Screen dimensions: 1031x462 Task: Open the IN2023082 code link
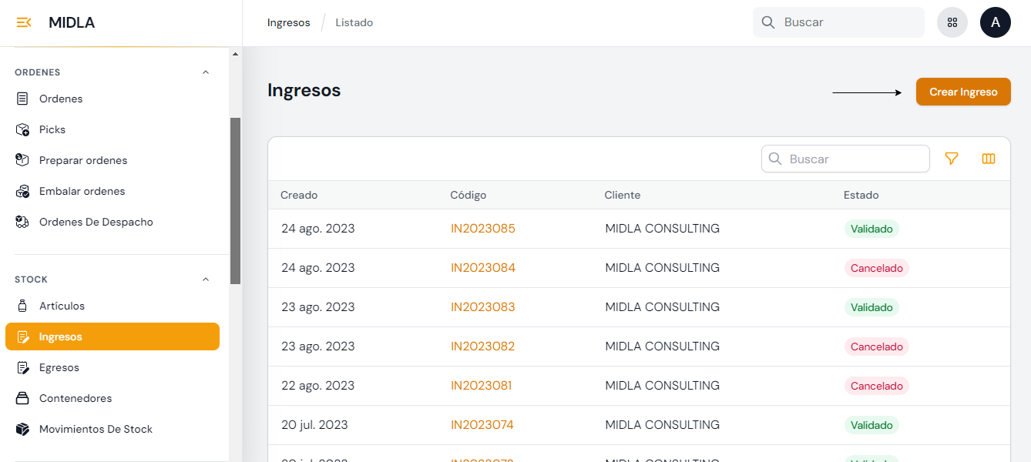[x=482, y=346]
